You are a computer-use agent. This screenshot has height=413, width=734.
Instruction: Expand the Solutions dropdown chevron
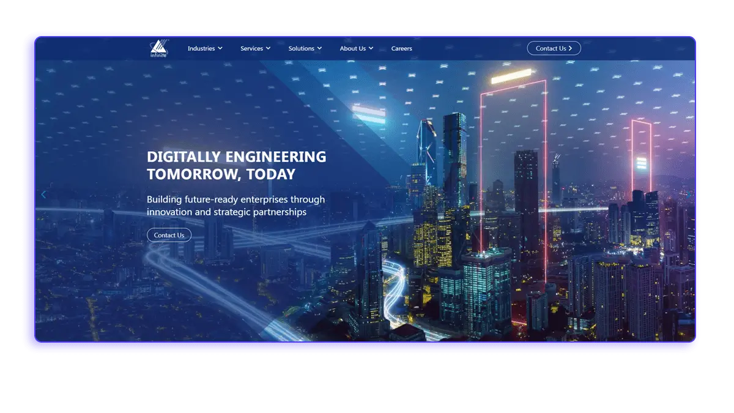(319, 48)
